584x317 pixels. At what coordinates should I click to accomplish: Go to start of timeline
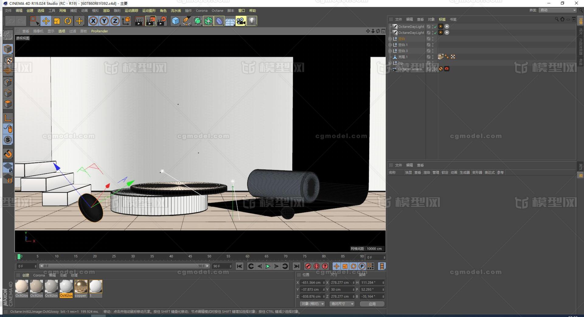(240, 266)
